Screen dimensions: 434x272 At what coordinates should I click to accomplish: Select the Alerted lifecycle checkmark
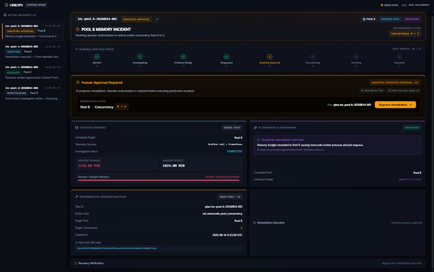point(96,57)
